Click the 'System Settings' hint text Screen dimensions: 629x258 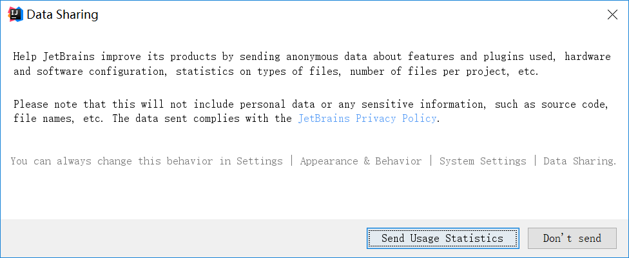(x=483, y=161)
